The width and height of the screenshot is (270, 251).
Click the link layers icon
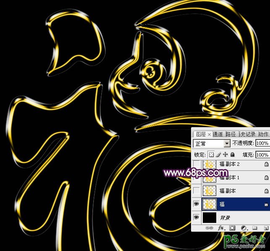[208, 227]
